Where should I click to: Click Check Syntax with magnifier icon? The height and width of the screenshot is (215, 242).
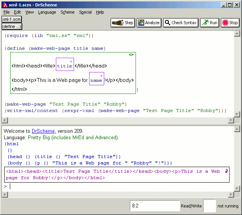[x=181, y=23]
